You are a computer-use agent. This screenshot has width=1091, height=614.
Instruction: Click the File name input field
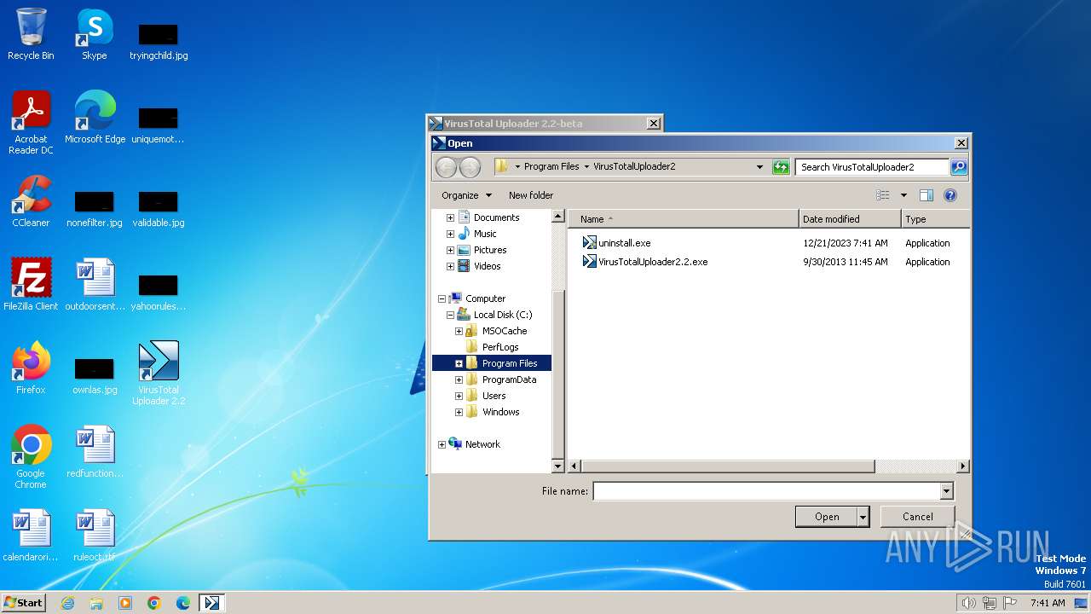(766, 491)
